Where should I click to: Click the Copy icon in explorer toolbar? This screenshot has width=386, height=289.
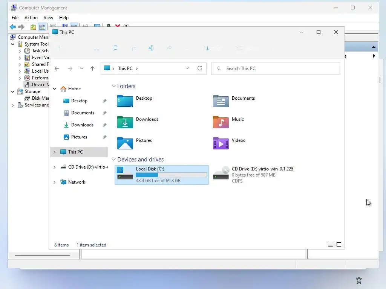coord(115,48)
